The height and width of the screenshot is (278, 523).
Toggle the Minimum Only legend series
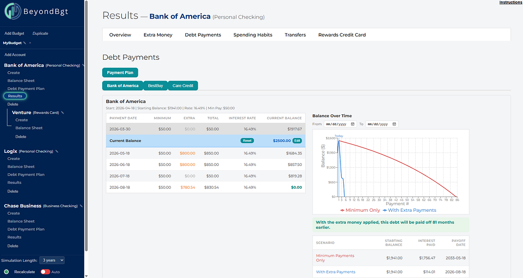[x=360, y=210]
